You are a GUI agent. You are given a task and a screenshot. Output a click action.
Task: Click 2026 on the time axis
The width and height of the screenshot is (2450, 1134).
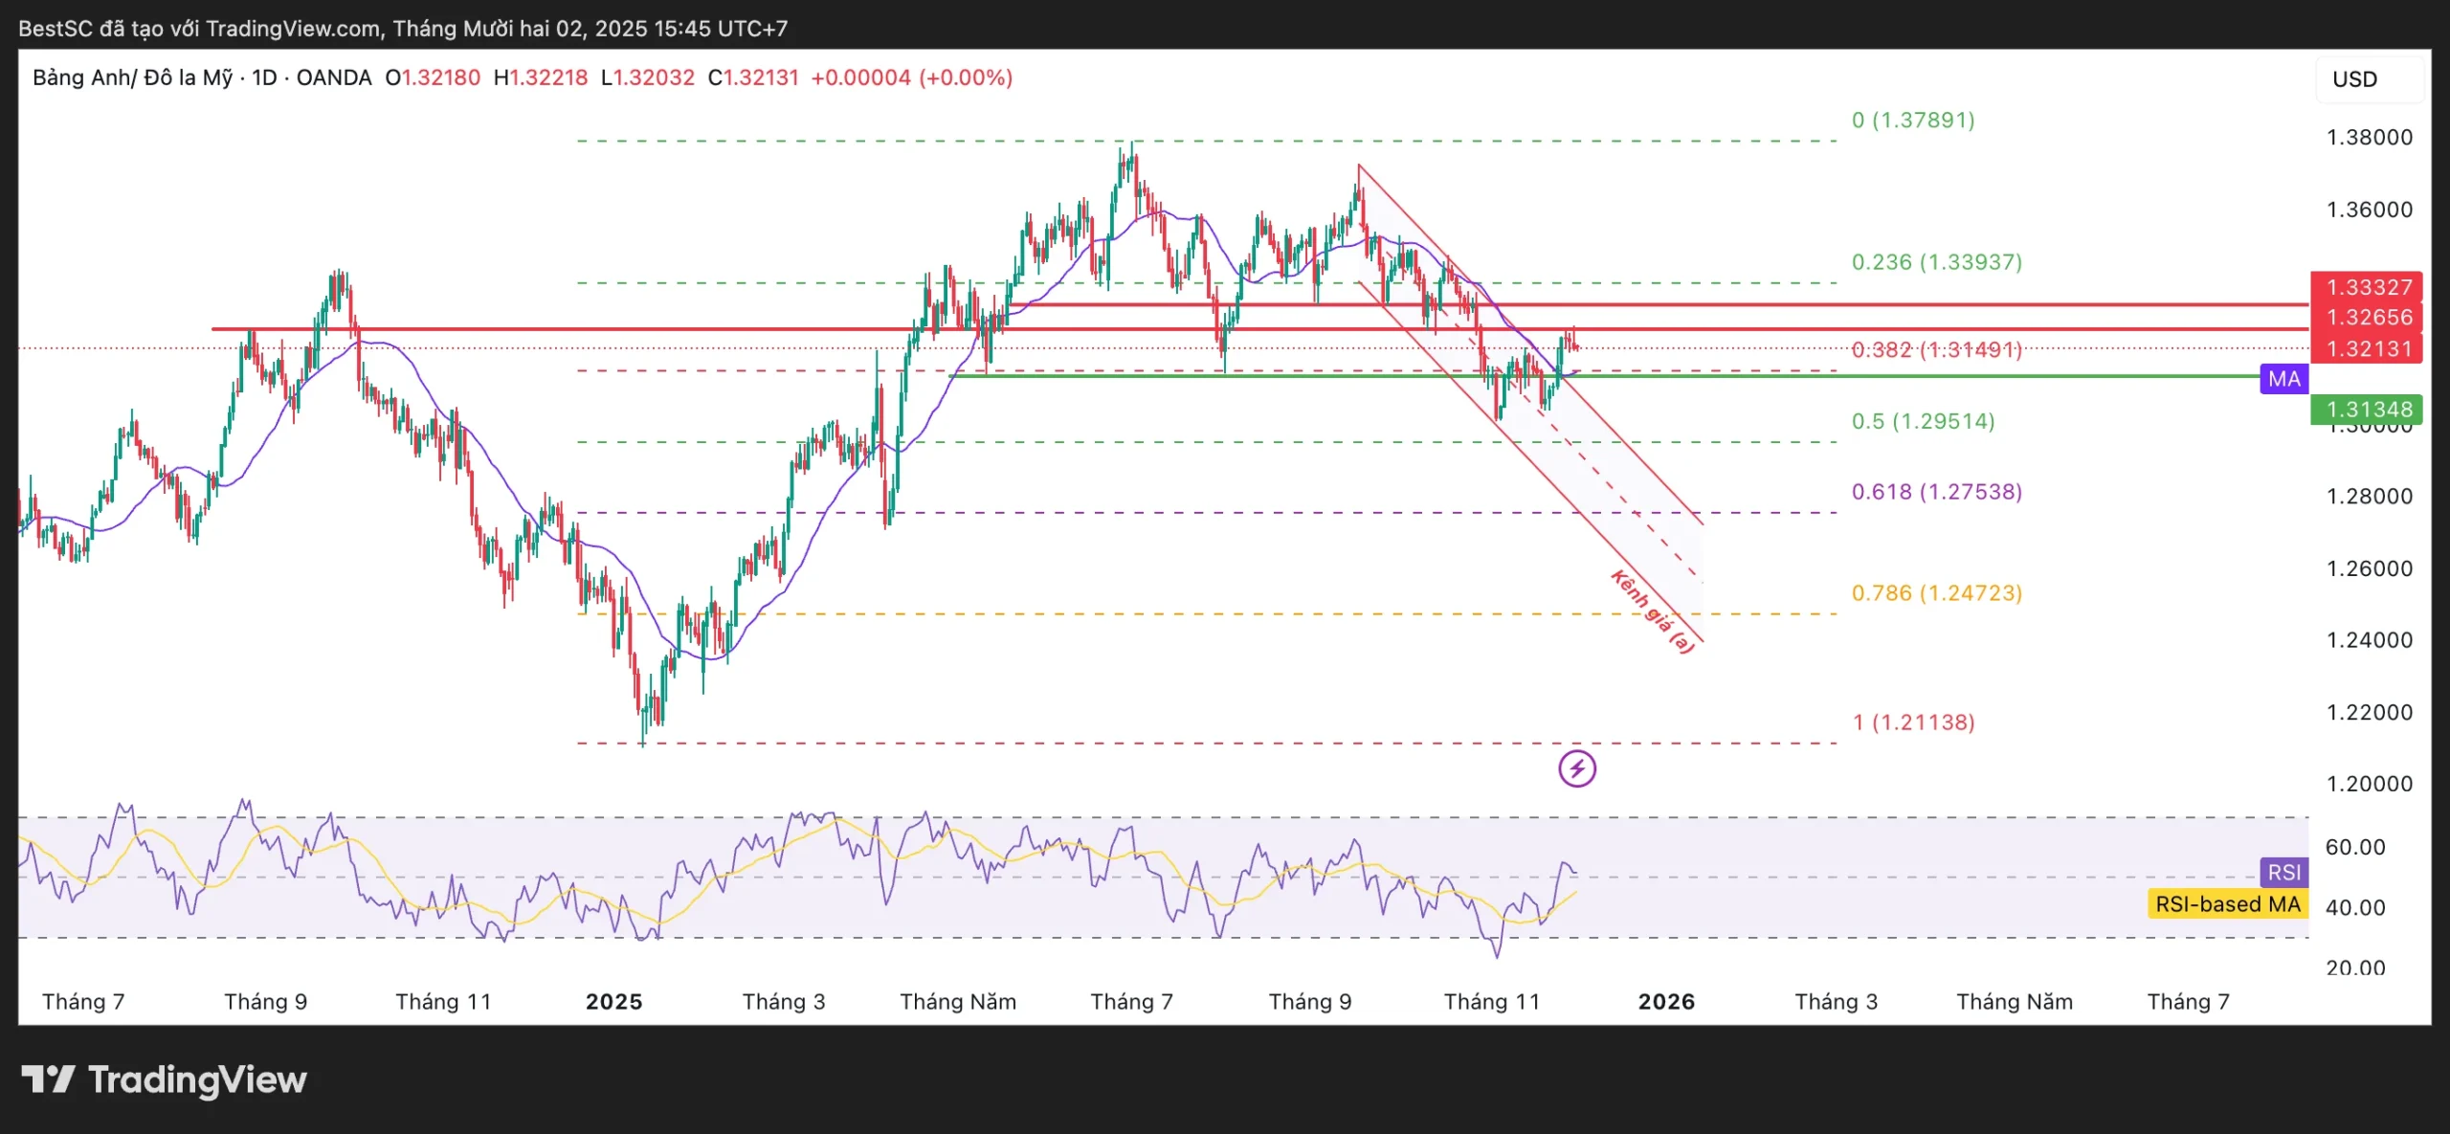pos(1666,1001)
